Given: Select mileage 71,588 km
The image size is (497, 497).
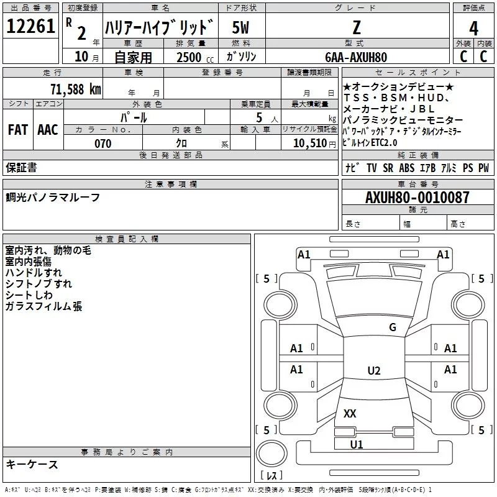Looking at the screenshot, I should pos(76,89).
